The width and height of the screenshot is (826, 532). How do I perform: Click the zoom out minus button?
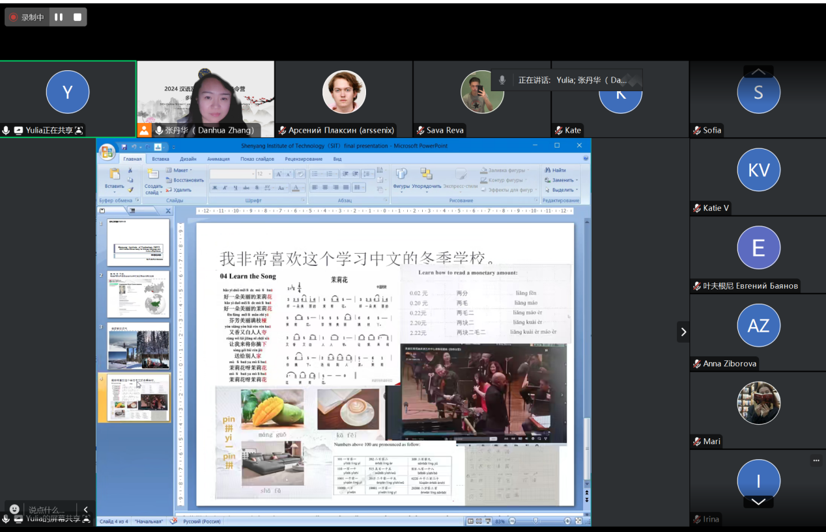512,521
